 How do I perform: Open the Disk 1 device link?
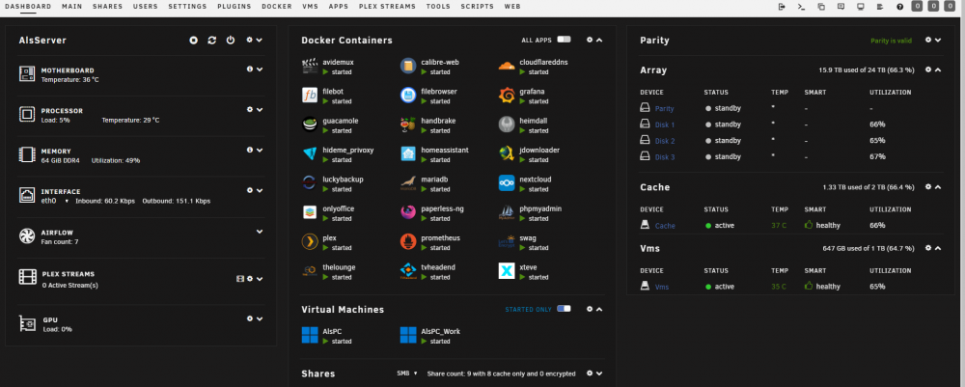point(665,124)
